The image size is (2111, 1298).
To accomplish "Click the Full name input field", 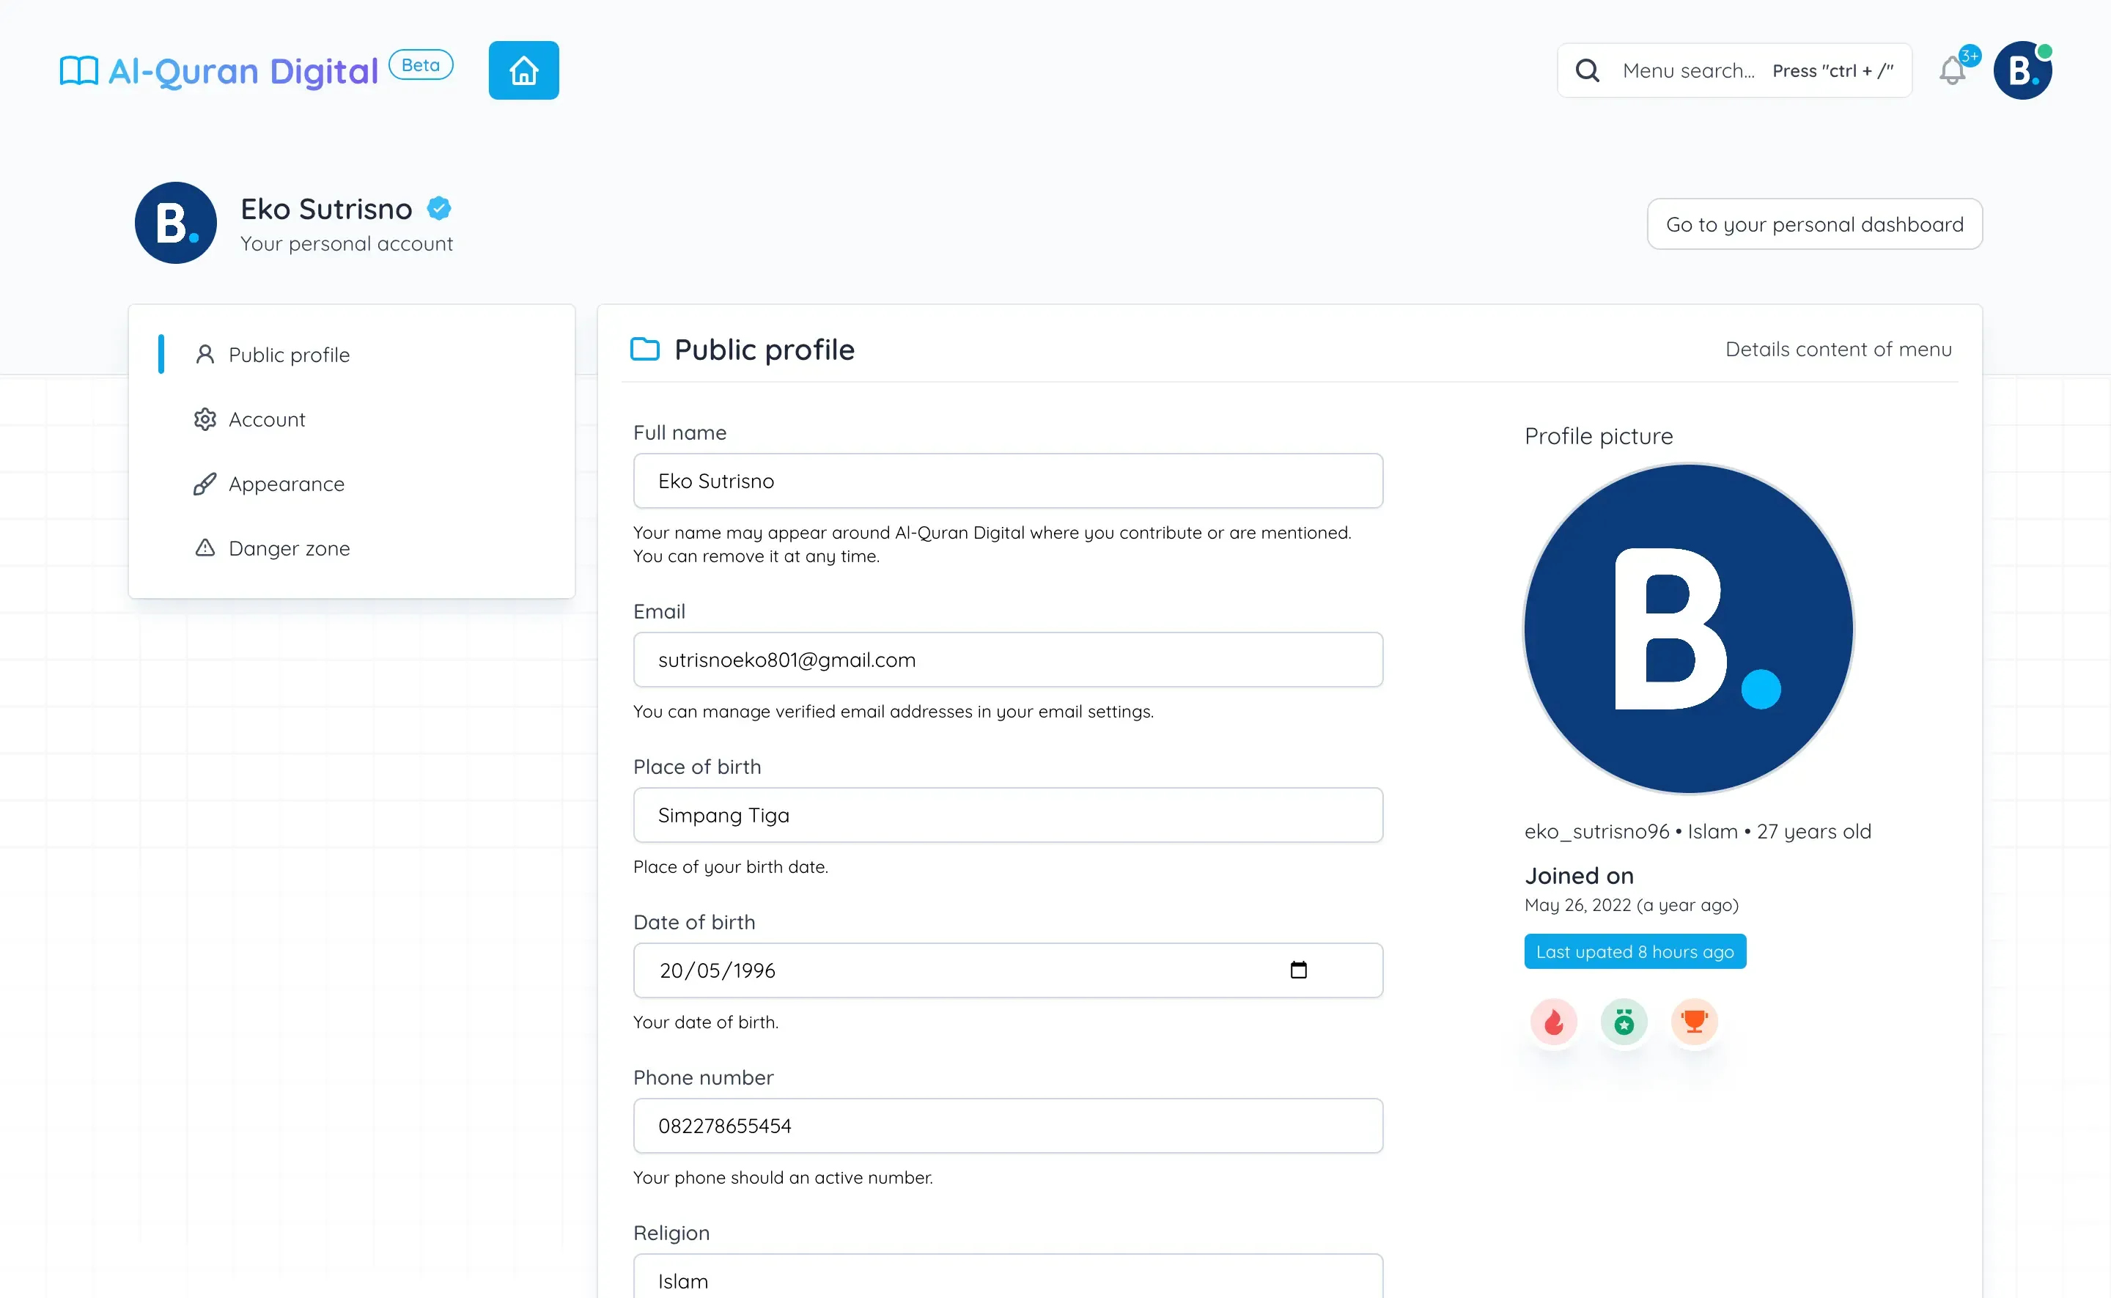I will click(1007, 479).
